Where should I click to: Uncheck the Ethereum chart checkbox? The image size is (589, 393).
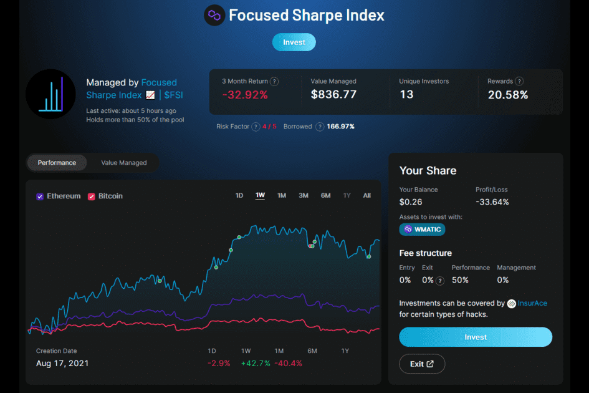tap(39, 196)
